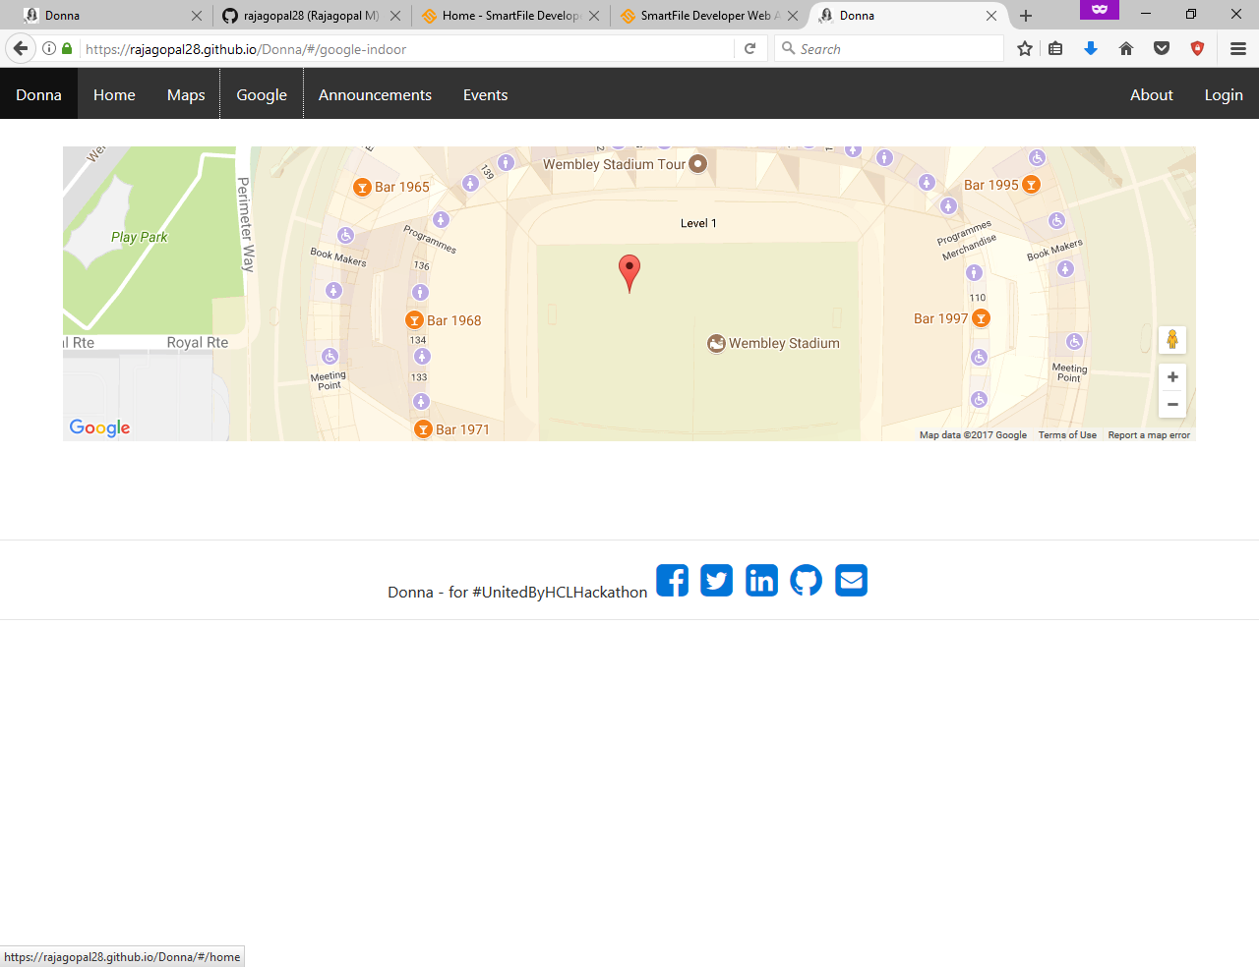Image resolution: width=1259 pixels, height=967 pixels.
Task: Open the Events nav item
Action: pos(486,94)
